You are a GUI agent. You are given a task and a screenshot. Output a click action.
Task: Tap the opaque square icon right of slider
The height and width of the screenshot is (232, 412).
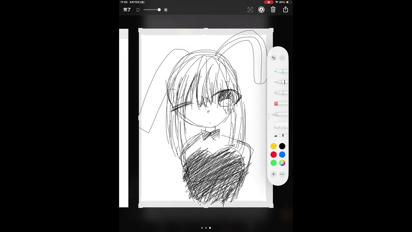(x=166, y=10)
